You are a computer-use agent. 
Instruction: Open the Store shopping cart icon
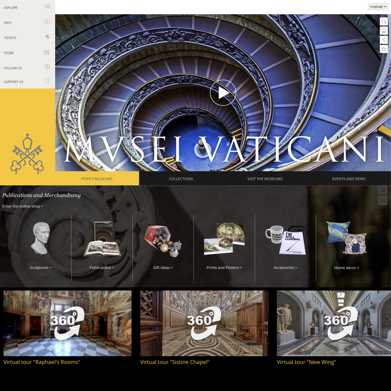pos(47,52)
